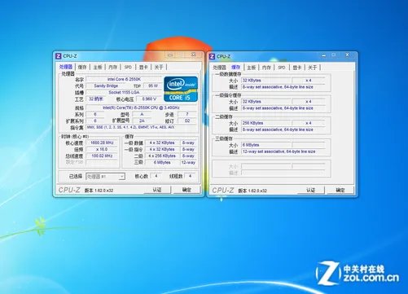Image resolution: width=408 pixels, height=294 pixels.
Task: Click 认证 button in left CPU-Z window
Action: [x=157, y=190]
